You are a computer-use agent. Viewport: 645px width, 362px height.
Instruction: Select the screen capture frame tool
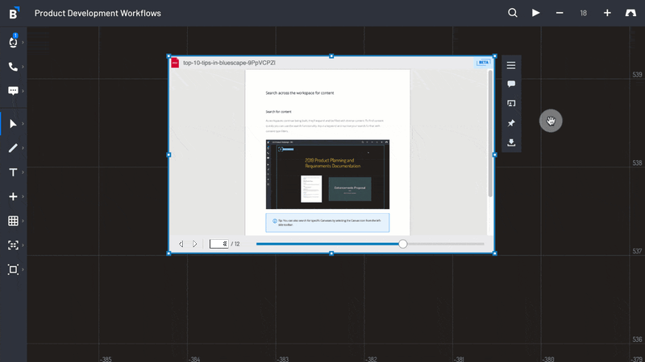tap(13, 245)
